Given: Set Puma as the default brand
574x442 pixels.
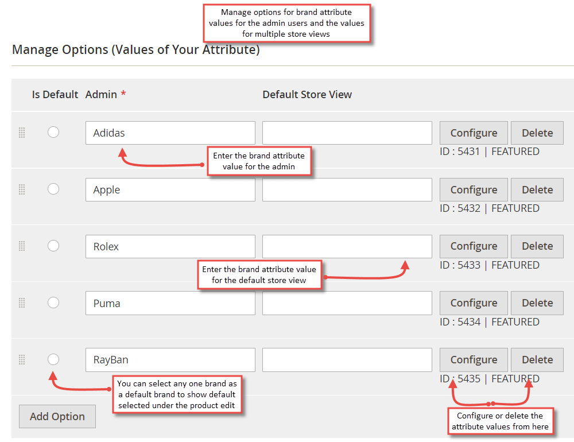Looking at the screenshot, I should point(53,303).
